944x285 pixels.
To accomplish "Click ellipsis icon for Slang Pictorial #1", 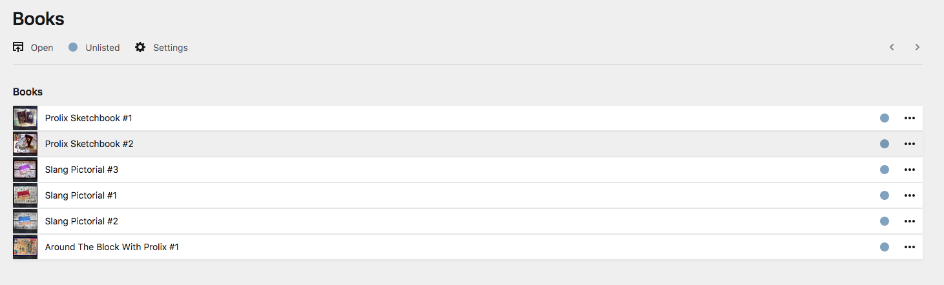I will click(910, 195).
